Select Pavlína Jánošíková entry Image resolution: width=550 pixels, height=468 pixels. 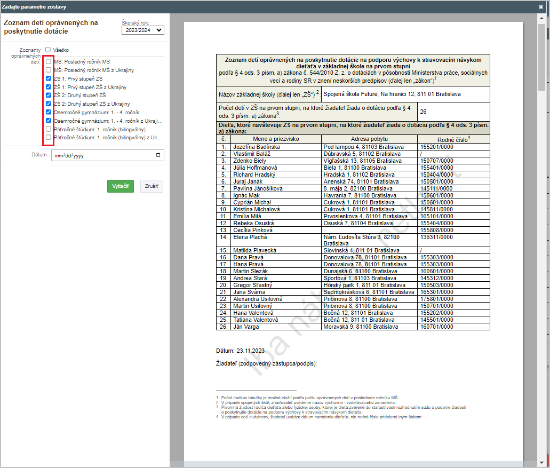click(258, 188)
